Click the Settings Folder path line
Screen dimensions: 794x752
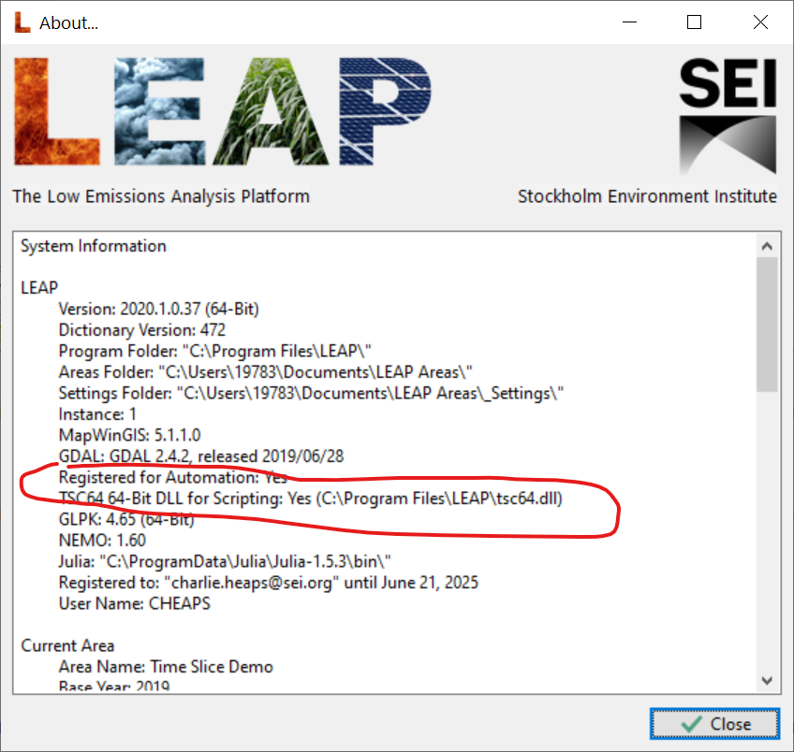click(311, 393)
